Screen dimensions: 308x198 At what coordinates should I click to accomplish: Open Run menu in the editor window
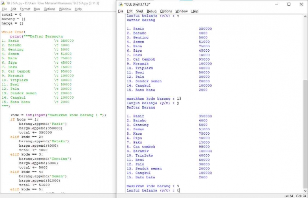pyautogui.click(x=37, y=9)
